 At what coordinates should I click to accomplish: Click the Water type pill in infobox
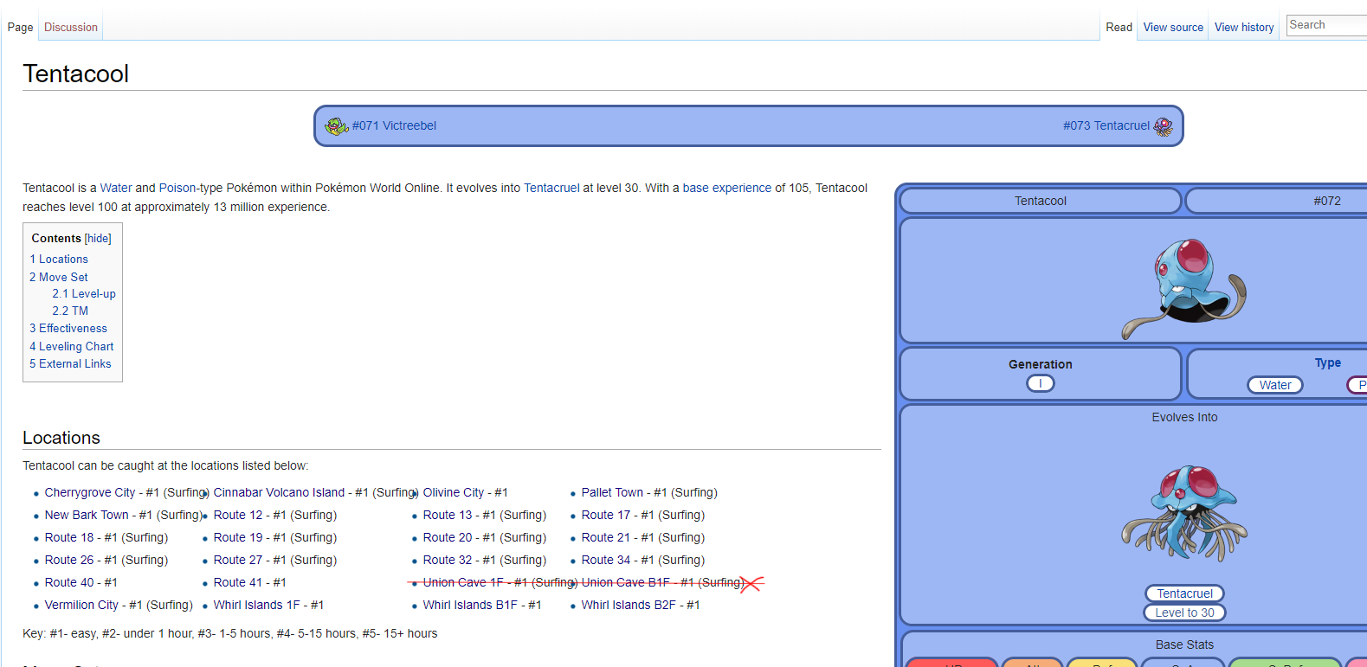coord(1275,385)
